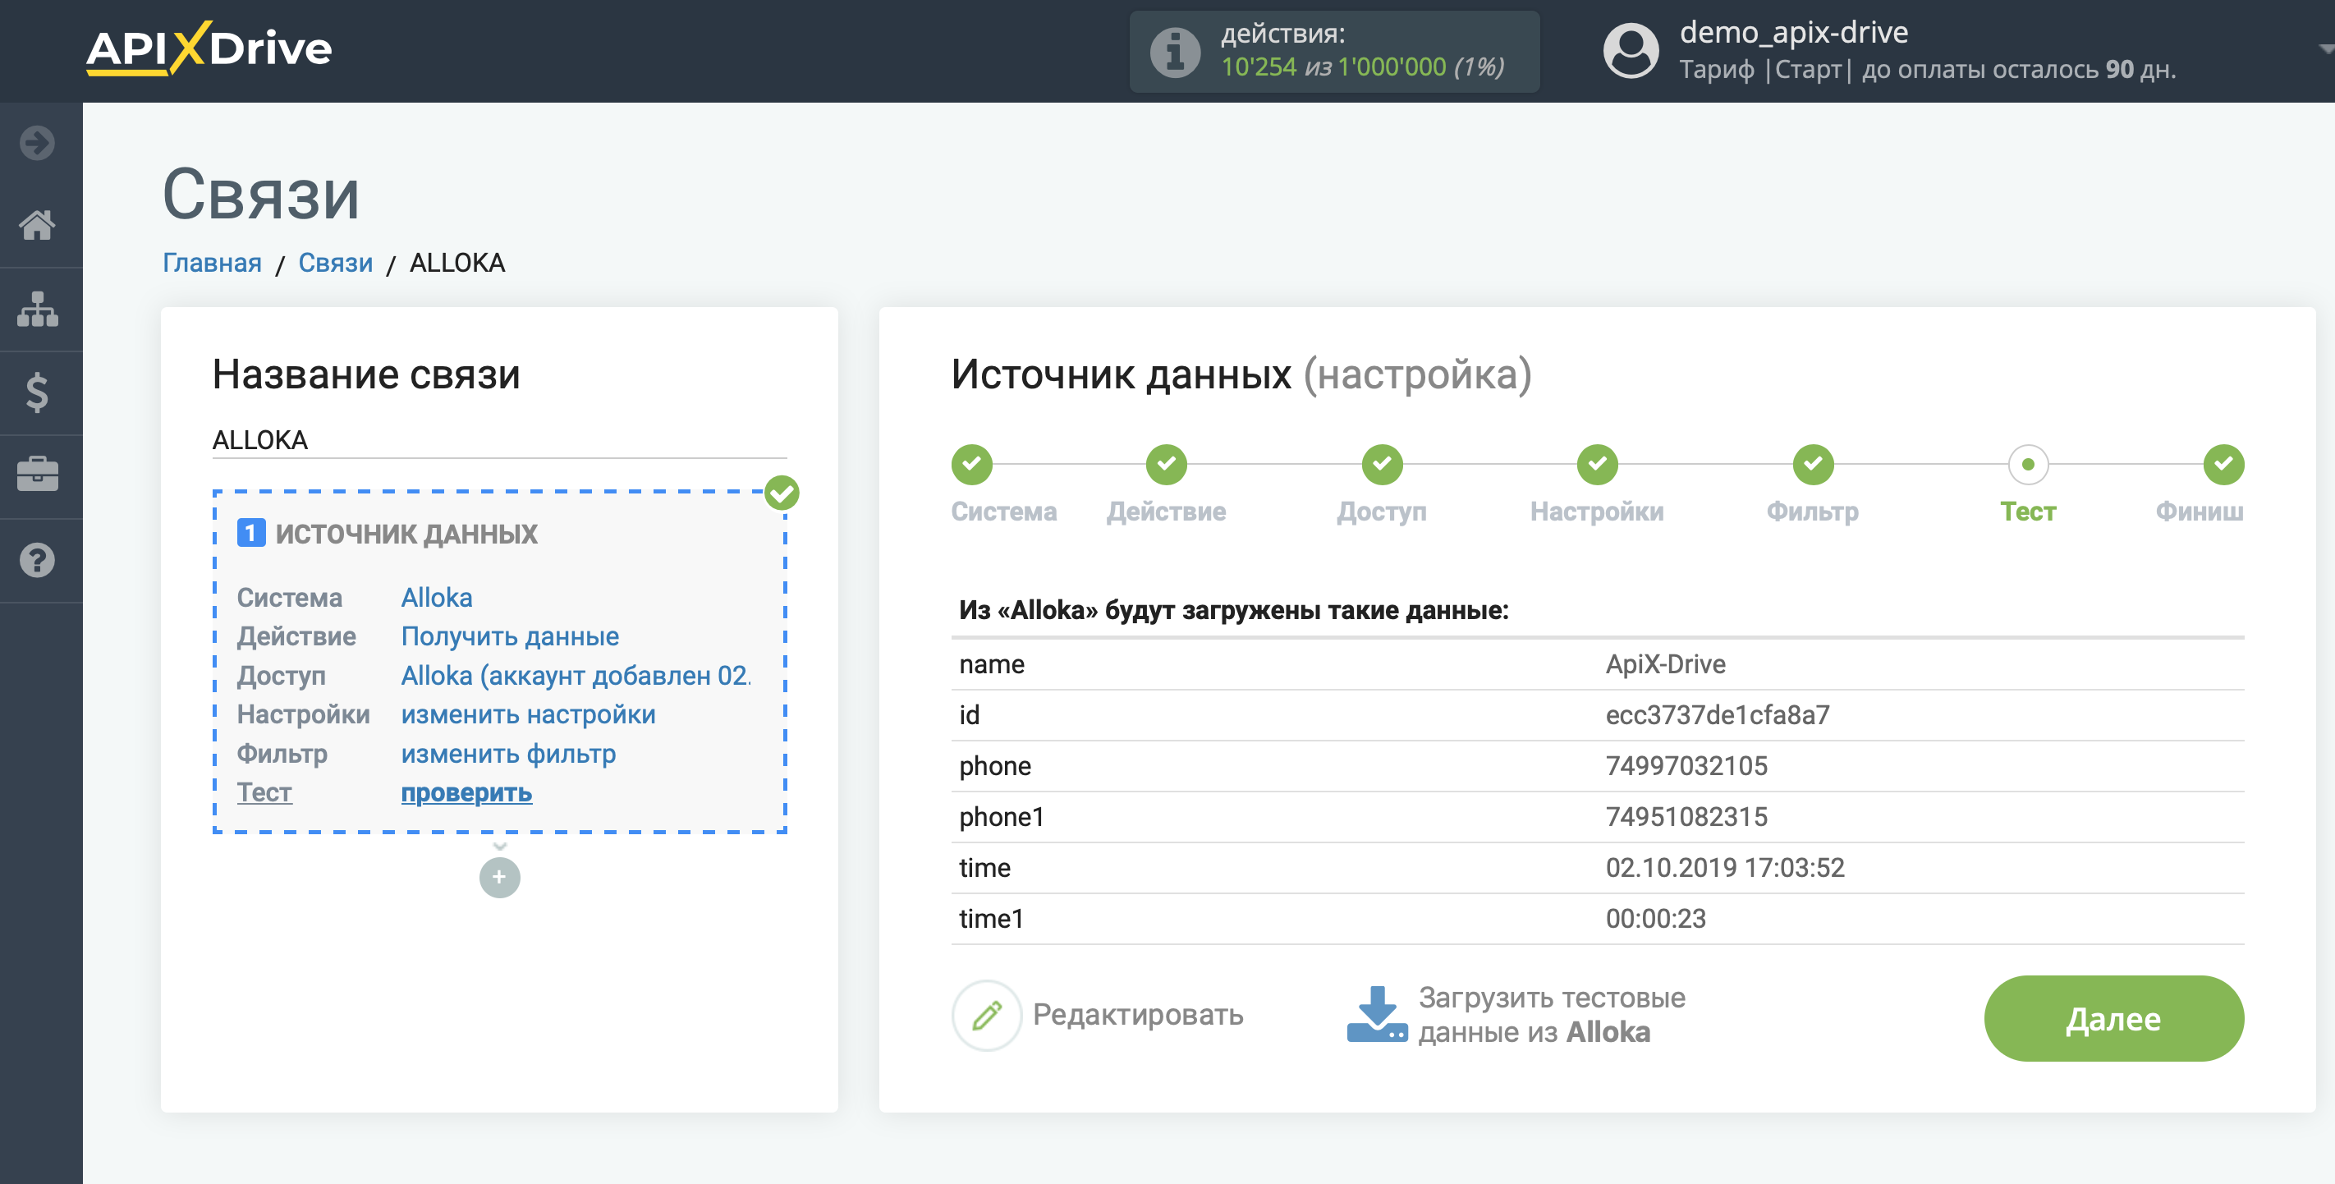The height and width of the screenshot is (1184, 2335).
Task: Expand the sidebar with arrow icon
Action: pos(37,142)
